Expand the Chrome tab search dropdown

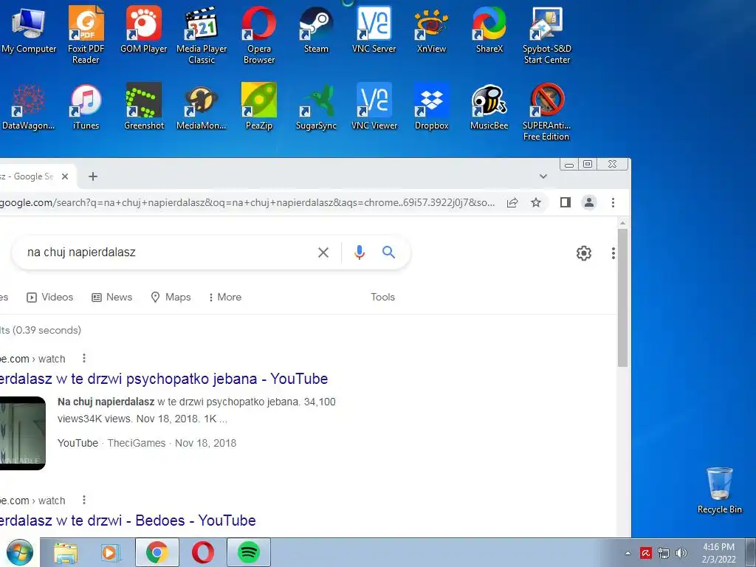click(x=543, y=176)
